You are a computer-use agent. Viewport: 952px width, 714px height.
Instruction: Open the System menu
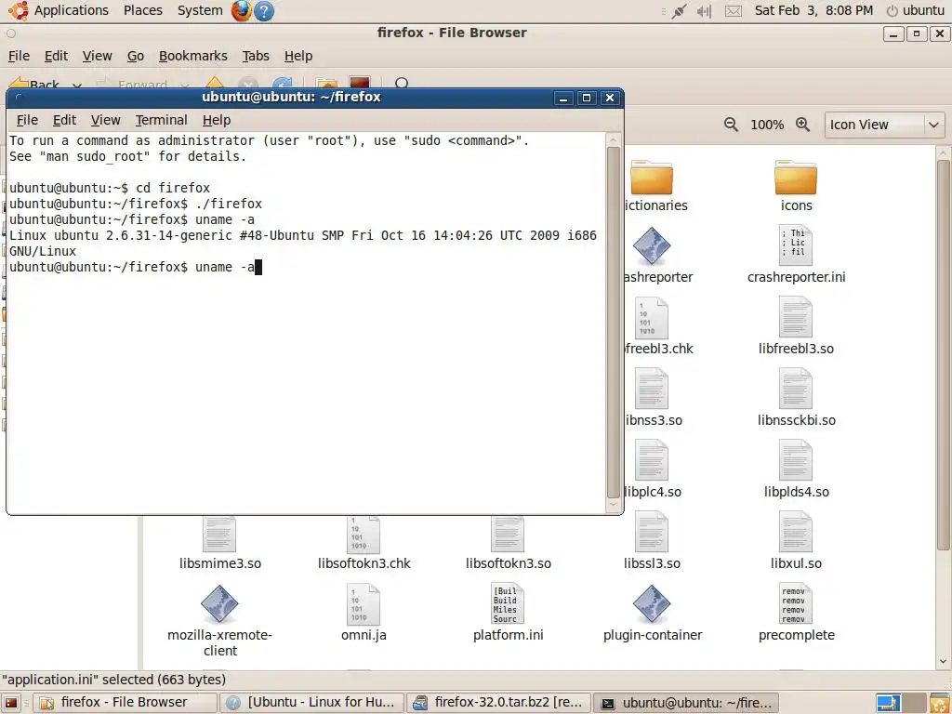click(x=200, y=10)
